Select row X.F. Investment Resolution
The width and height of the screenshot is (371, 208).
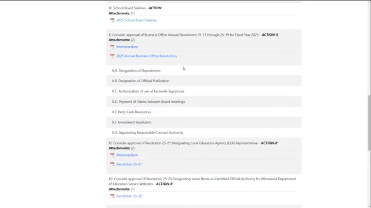click(x=203, y=122)
